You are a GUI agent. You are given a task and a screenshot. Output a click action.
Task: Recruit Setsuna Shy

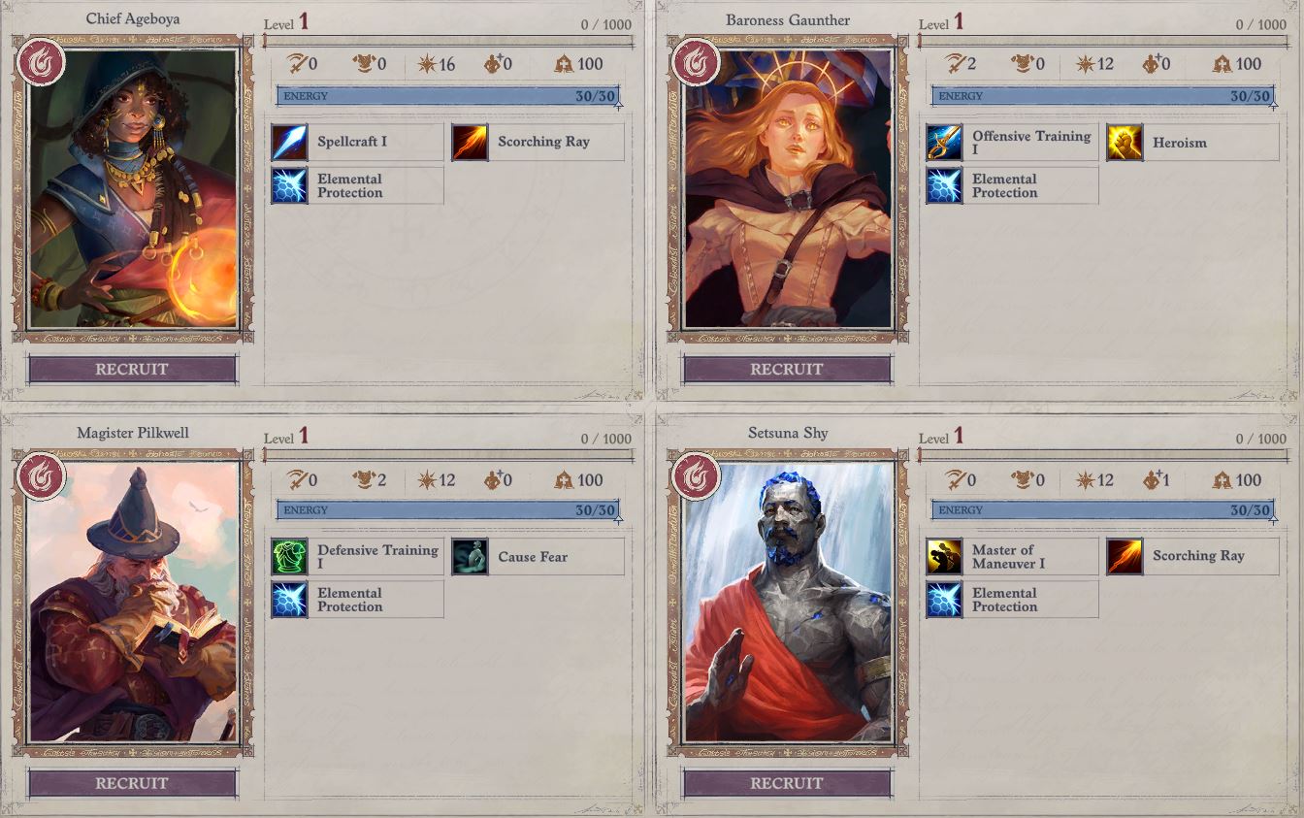pos(787,784)
